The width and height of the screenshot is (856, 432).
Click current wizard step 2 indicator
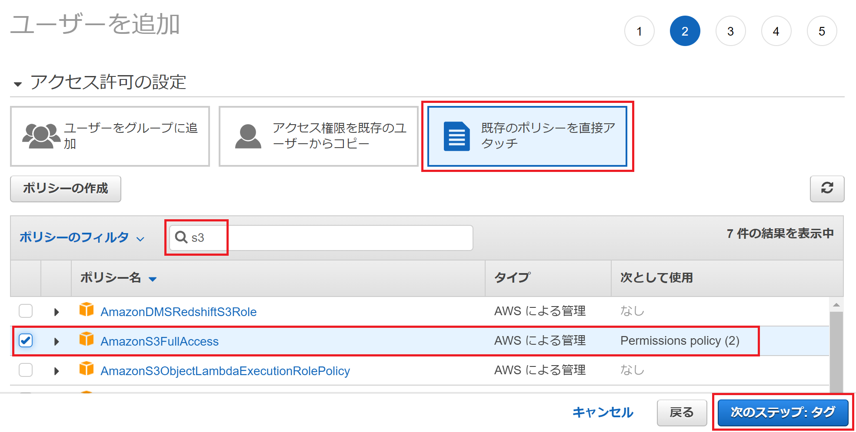tap(685, 31)
